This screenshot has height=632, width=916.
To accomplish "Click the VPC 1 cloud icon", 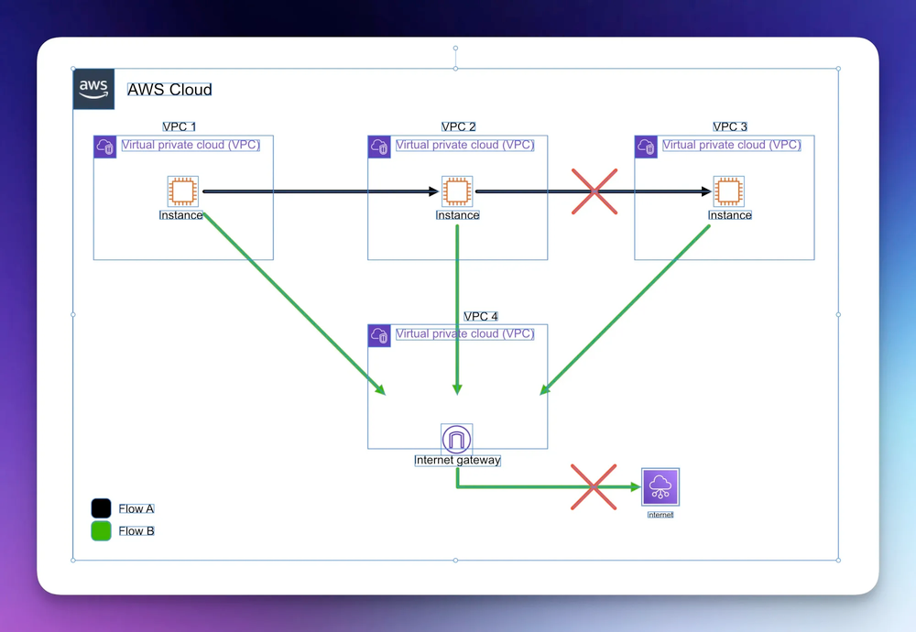I will (105, 147).
